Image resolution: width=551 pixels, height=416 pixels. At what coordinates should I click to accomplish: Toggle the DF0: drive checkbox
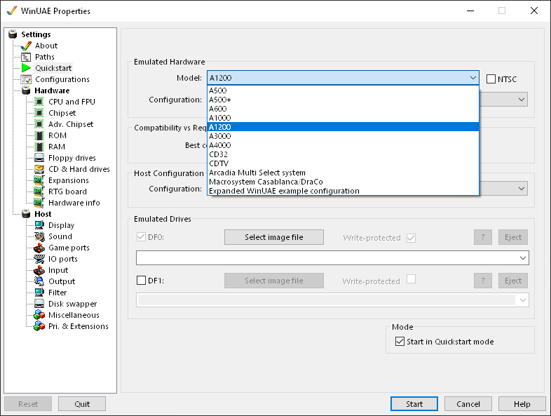pyautogui.click(x=142, y=237)
